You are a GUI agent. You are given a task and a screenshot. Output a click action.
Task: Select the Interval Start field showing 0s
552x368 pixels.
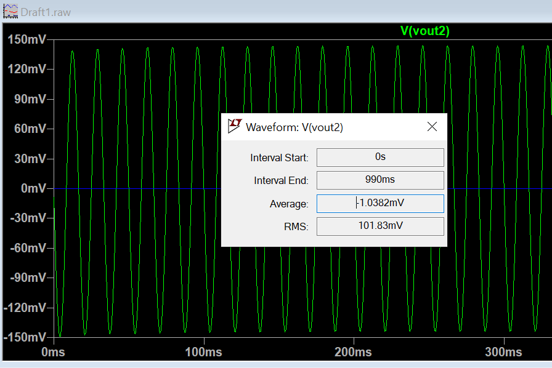click(x=380, y=158)
